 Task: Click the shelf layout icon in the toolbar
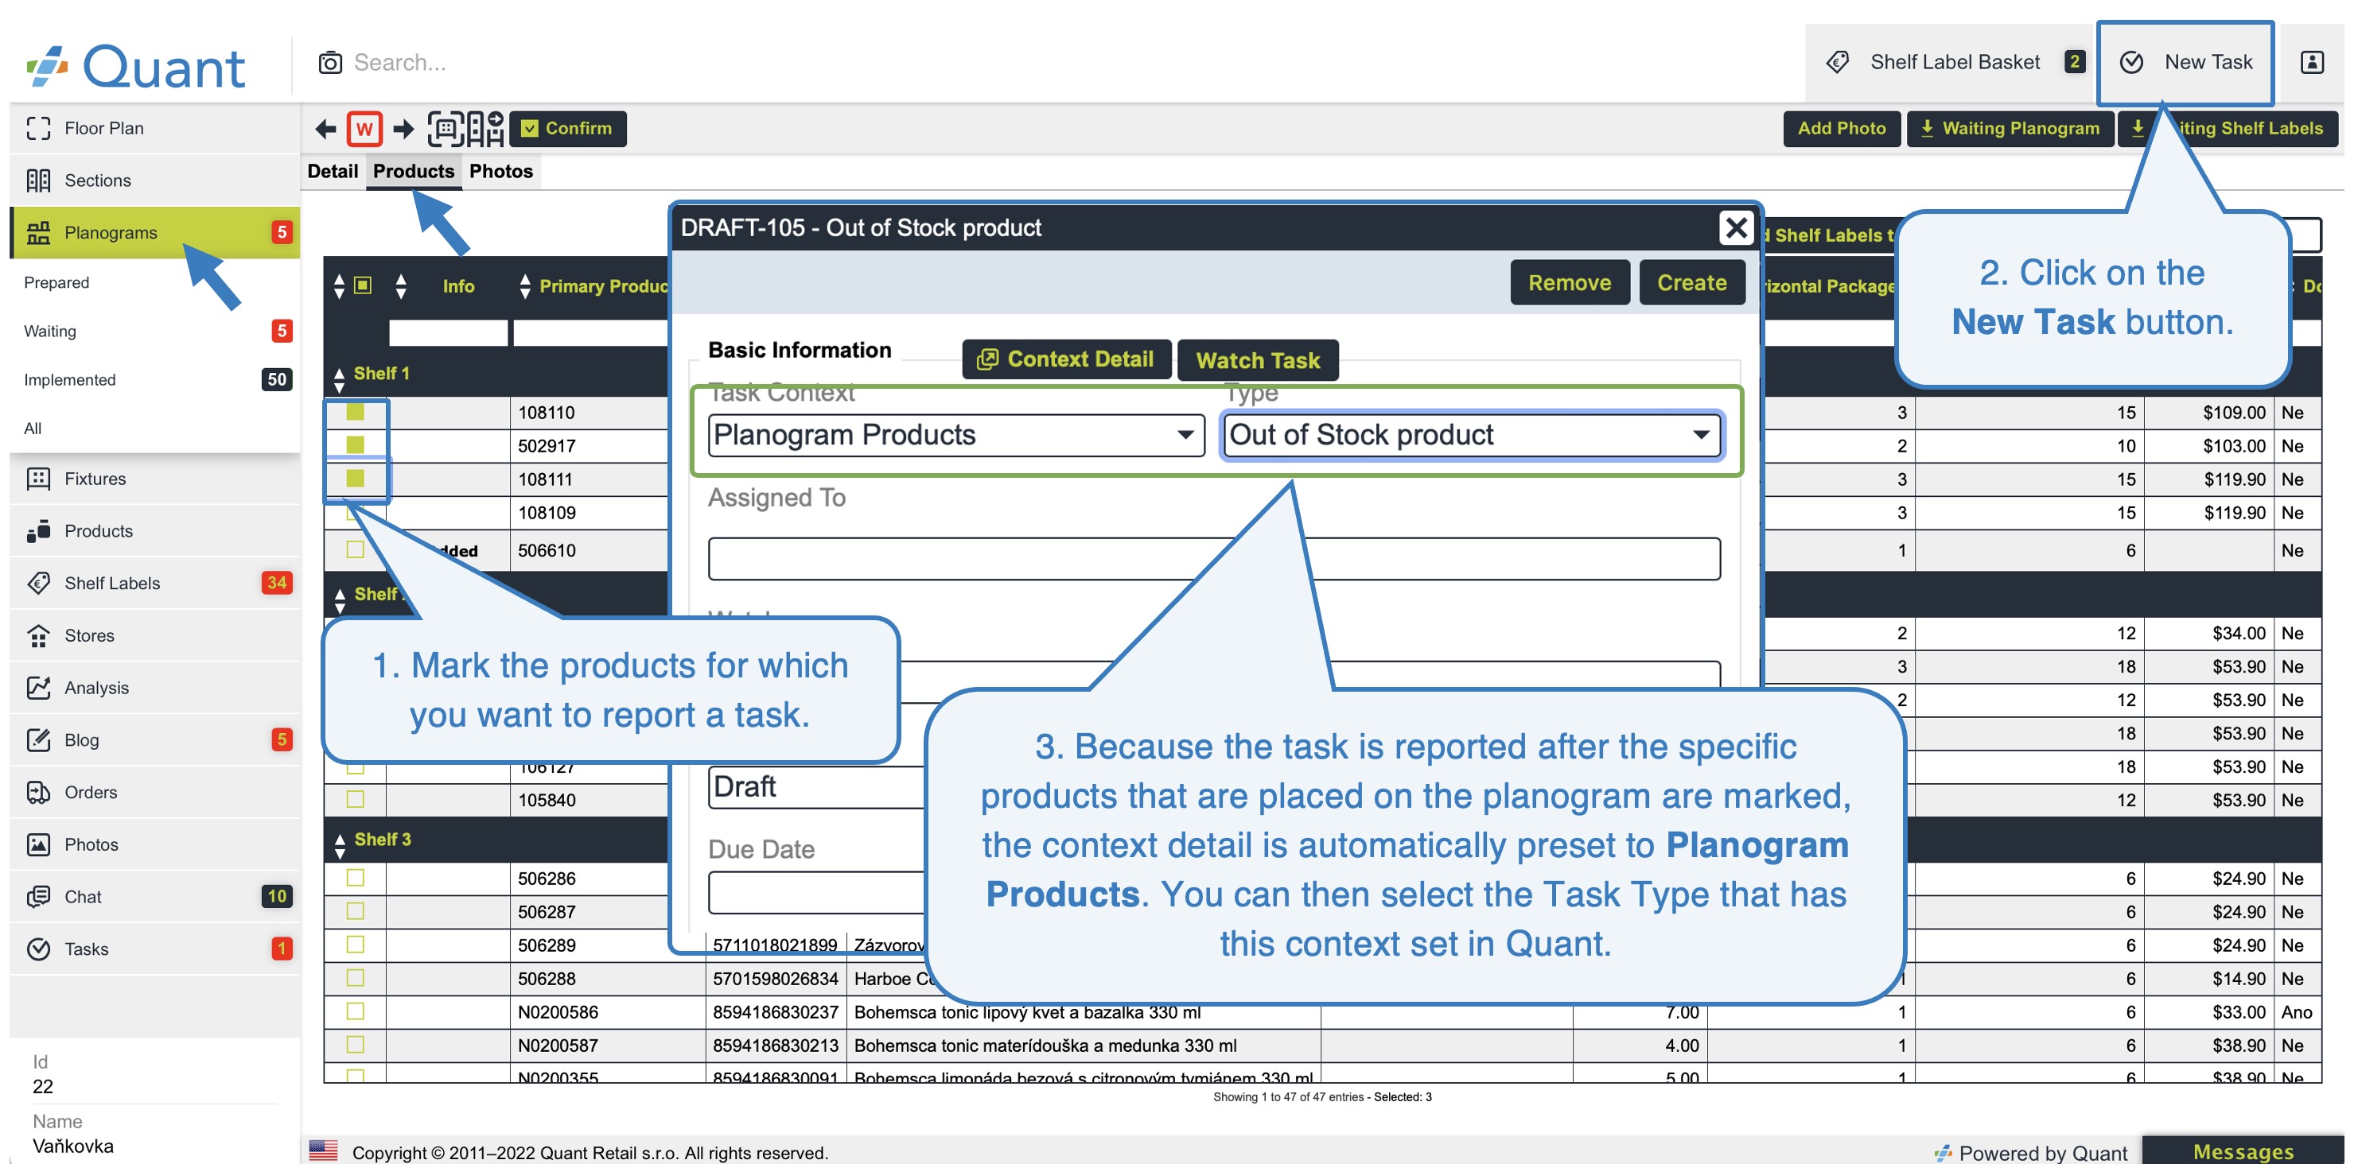(485, 129)
